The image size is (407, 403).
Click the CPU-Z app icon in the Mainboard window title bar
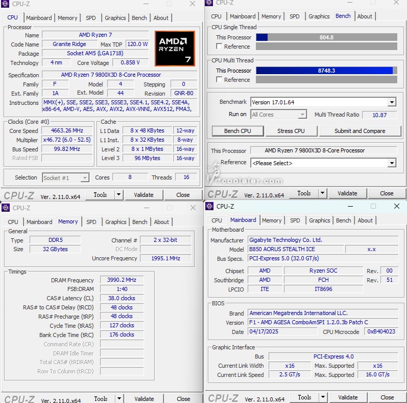[209, 206]
